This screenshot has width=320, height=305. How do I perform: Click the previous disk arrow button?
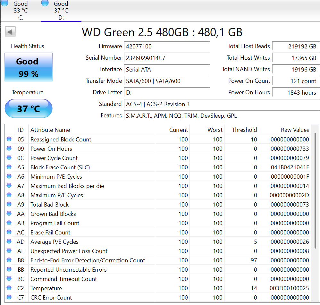[11, 32]
